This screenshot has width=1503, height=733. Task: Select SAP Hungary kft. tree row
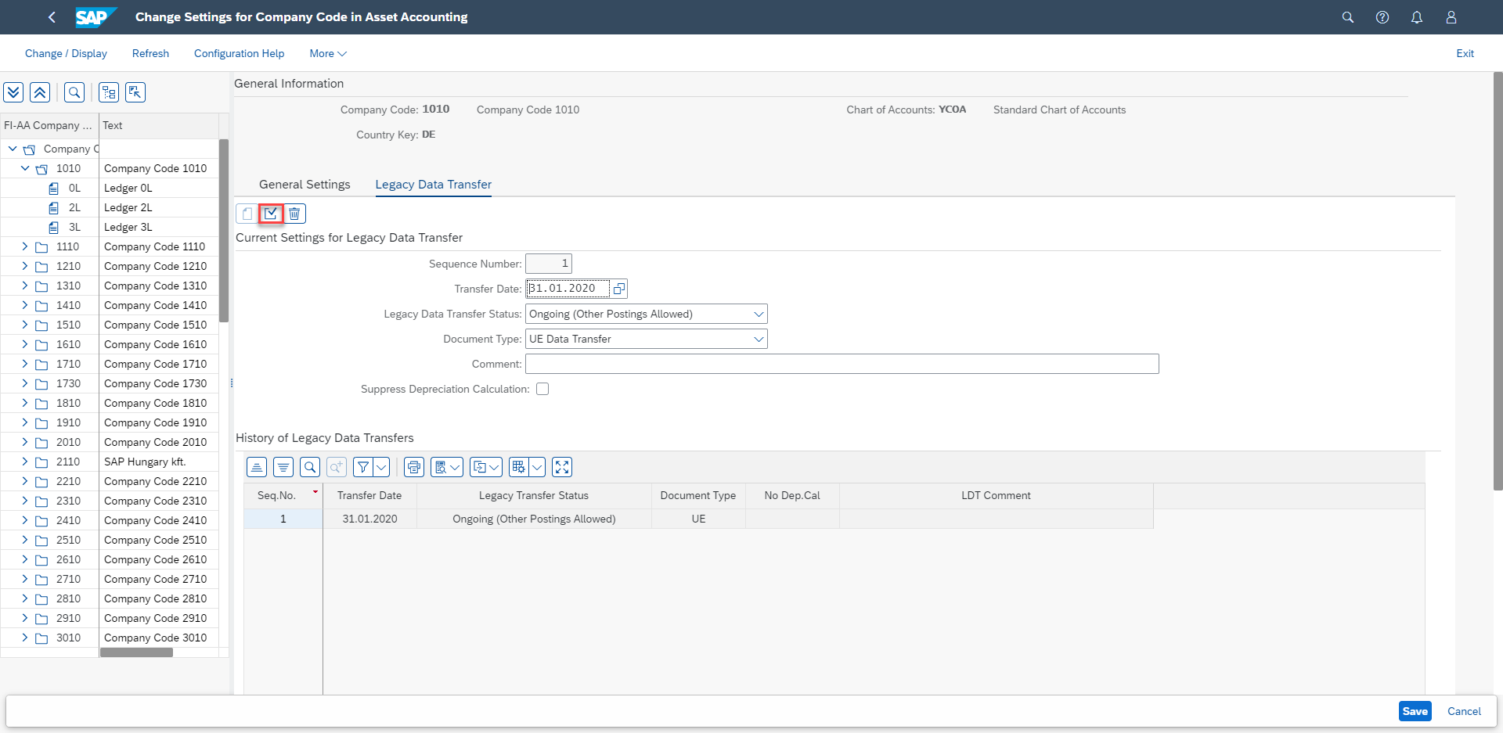pyautogui.click(x=110, y=462)
